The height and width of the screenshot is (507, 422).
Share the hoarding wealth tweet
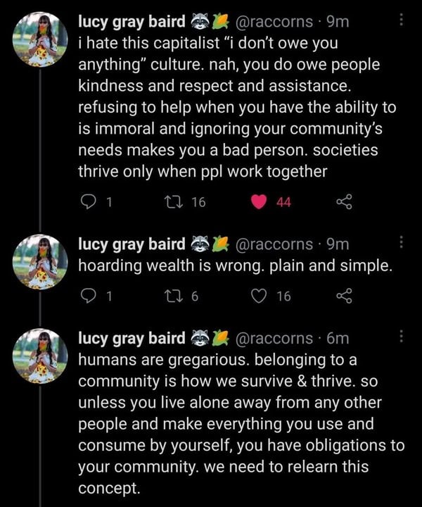click(344, 296)
